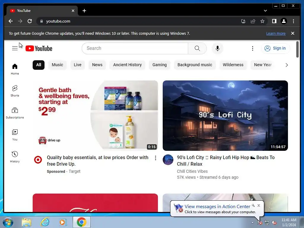Select the Background music chip
This screenshot has width=304, height=228.
point(195,65)
